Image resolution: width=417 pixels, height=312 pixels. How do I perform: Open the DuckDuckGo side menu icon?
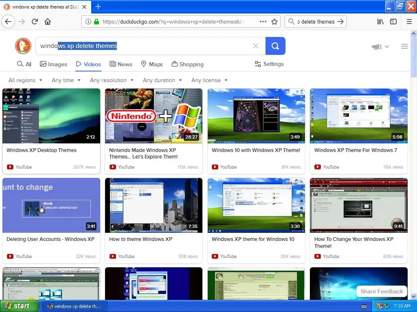[404, 46]
